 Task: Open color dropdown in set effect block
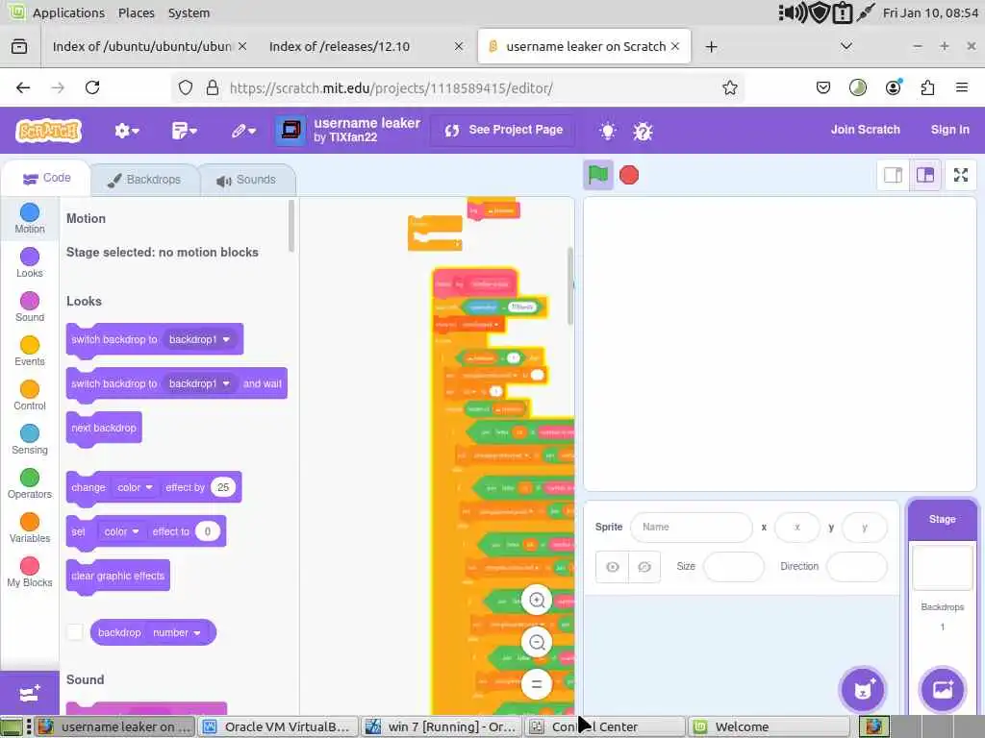120,531
